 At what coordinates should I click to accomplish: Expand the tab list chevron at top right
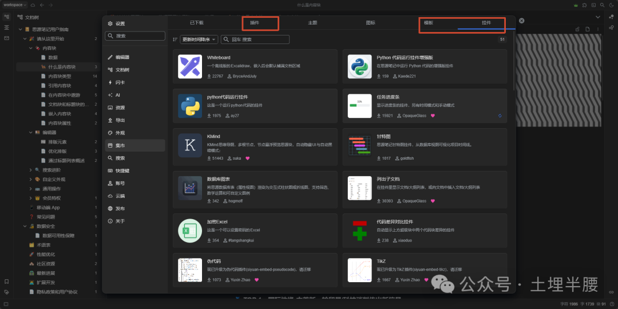coord(598,17)
